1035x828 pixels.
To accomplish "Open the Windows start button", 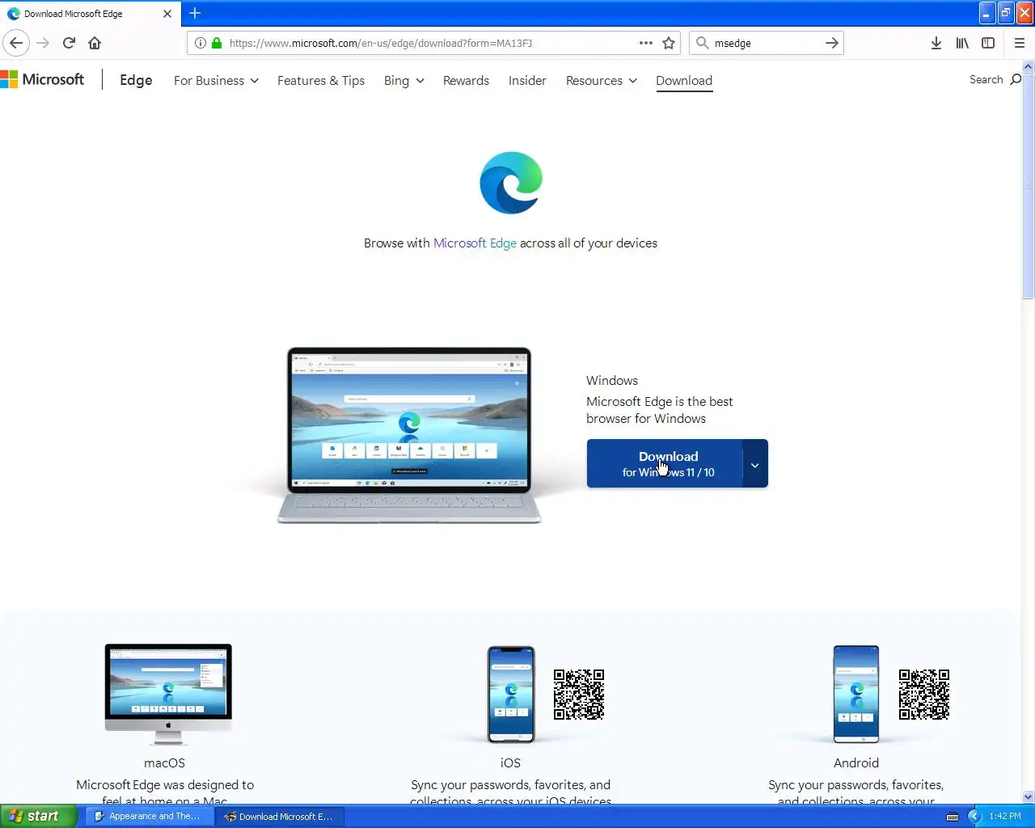I will 39,817.
